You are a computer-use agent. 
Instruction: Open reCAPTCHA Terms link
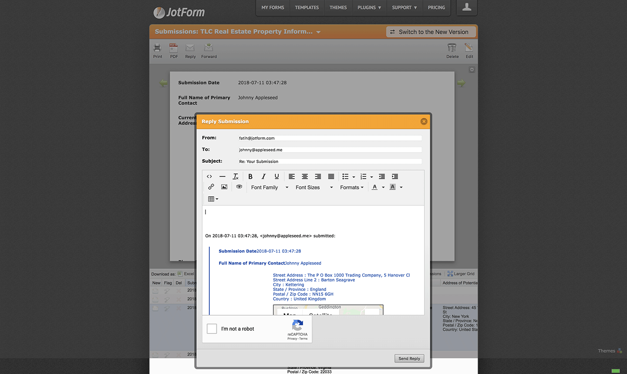click(x=303, y=339)
